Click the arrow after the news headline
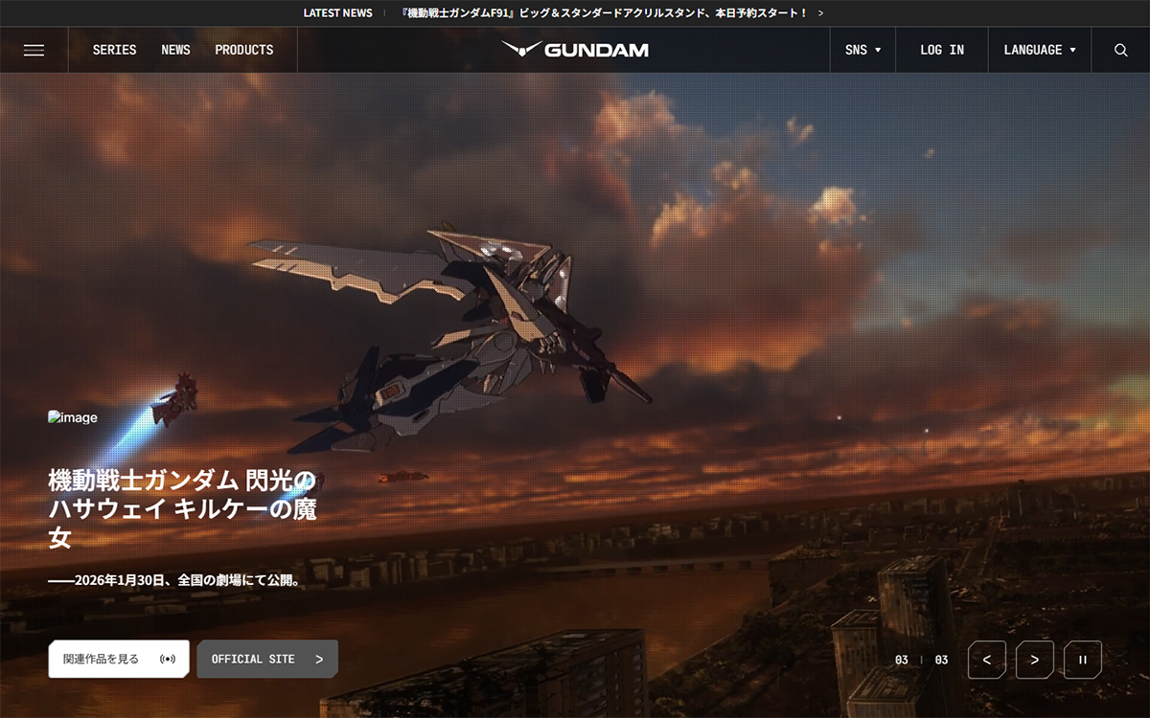This screenshot has width=1150, height=718. pyautogui.click(x=820, y=13)
